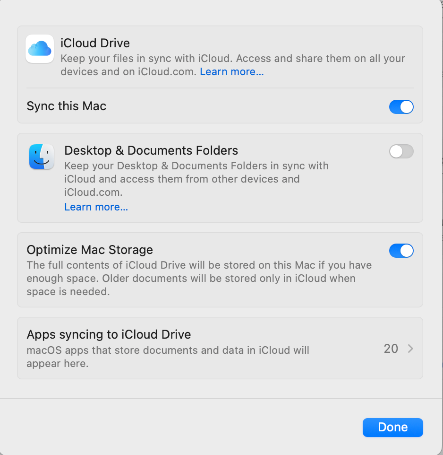Open Learn more link under Desktop & Documents

coord(96,207)
